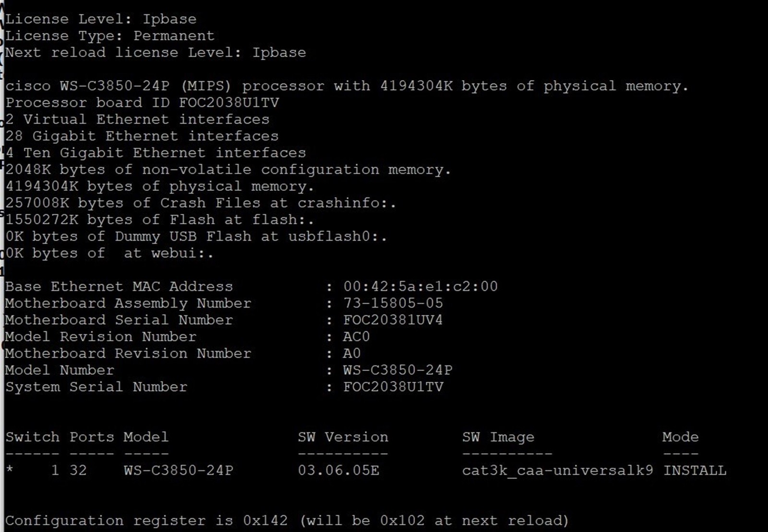Click the '1550272K bytes of Flash at flash:' line

[160, 220]
